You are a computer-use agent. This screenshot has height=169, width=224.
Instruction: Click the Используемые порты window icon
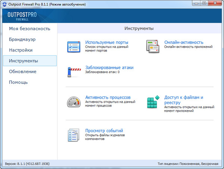click(x=74, y=47)
